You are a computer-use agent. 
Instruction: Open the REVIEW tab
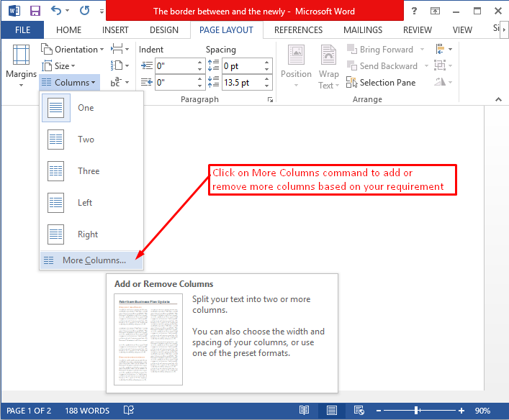[418, 29]
